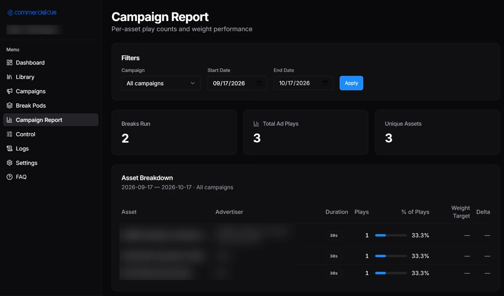Navigate to Campaigns in the sidebar

[51, 91]
